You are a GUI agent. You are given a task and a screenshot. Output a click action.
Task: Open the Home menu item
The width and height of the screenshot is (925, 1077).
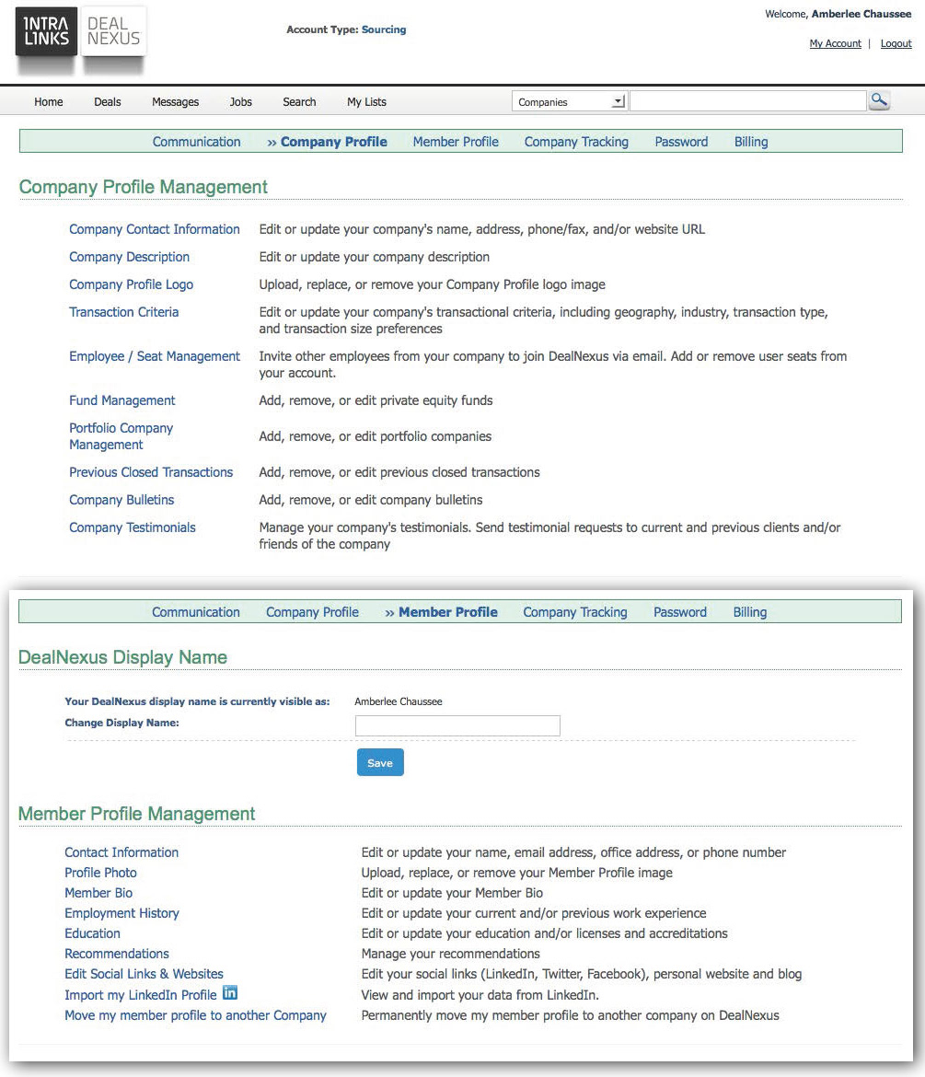49,101
